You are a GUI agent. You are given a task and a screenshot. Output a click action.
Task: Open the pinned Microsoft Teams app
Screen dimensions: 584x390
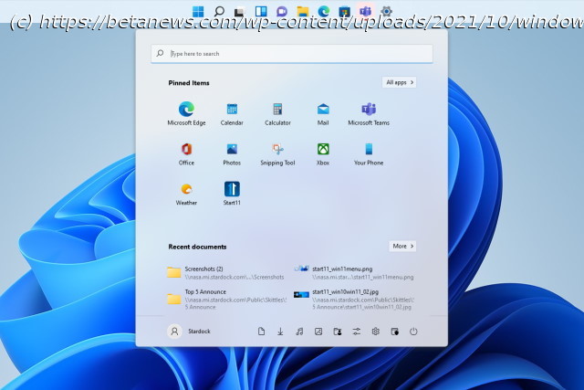coord(369,113)
